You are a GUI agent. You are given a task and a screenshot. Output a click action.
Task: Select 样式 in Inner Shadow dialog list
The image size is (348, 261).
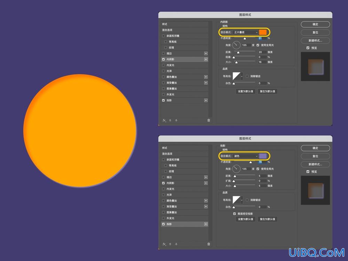185,24
